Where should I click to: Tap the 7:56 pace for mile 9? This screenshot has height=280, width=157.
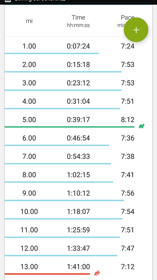(x=128, y=193)
